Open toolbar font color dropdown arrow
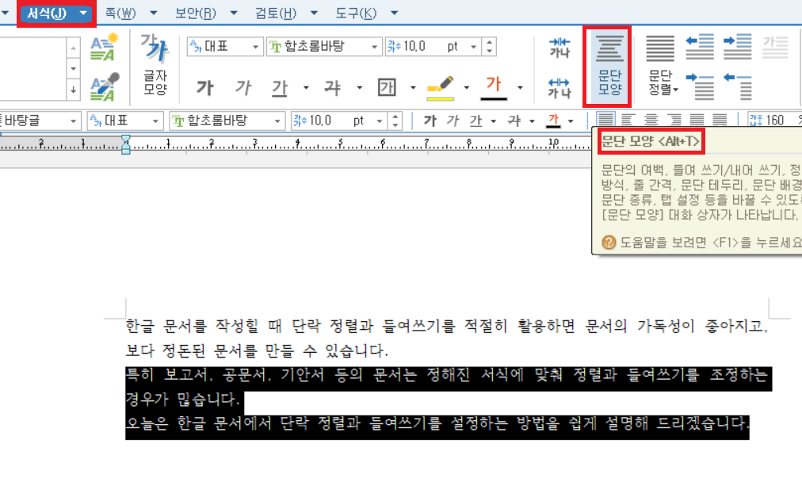 pos(571,121)
